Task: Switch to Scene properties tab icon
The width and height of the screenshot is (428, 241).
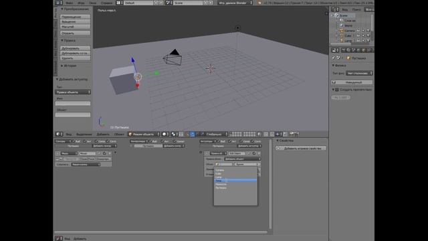Action: click(354, 50)
